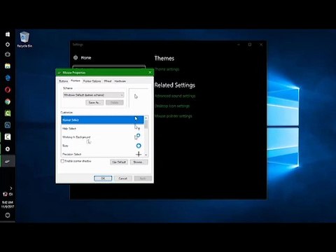Enable pointer shadow checkbox
The image size is (336, 252).
(x=62, y=161)
